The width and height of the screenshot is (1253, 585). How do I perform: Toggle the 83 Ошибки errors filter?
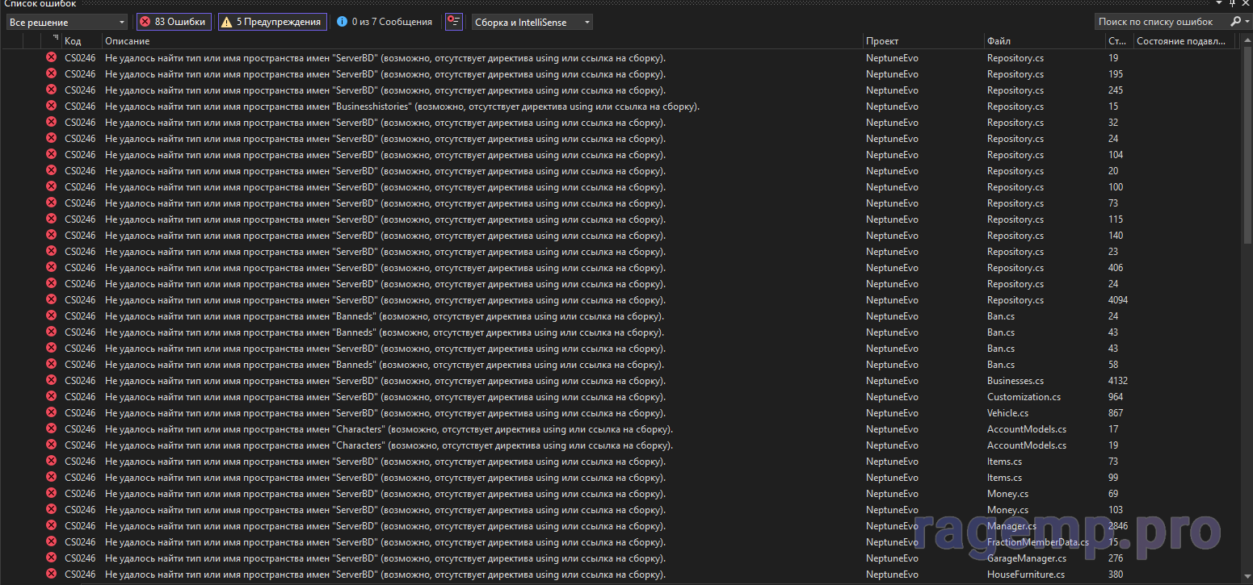[x=173, y=22]
